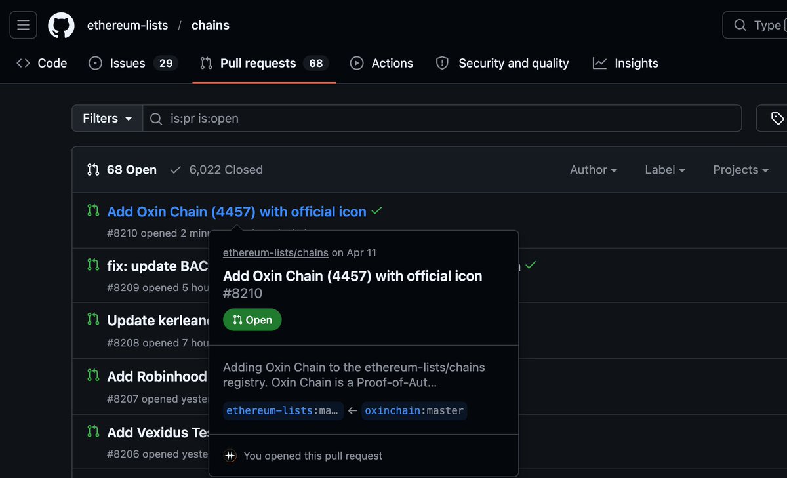Open the Author dropdown
This screenshot has width=787, height=478.
(592, 169)
